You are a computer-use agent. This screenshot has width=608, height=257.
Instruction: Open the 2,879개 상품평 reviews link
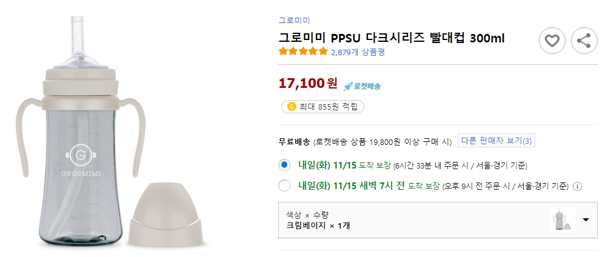358,52
